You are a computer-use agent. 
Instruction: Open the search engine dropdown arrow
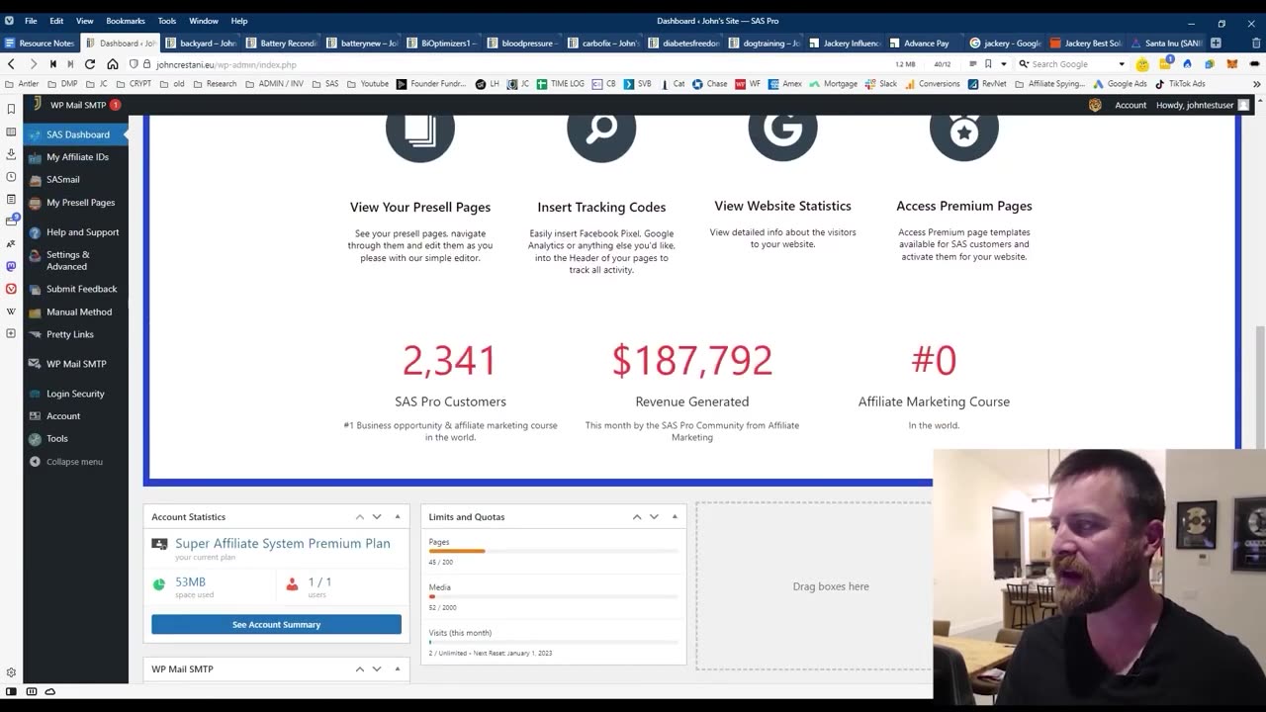pyautogui.click(x=1121, y=64)
